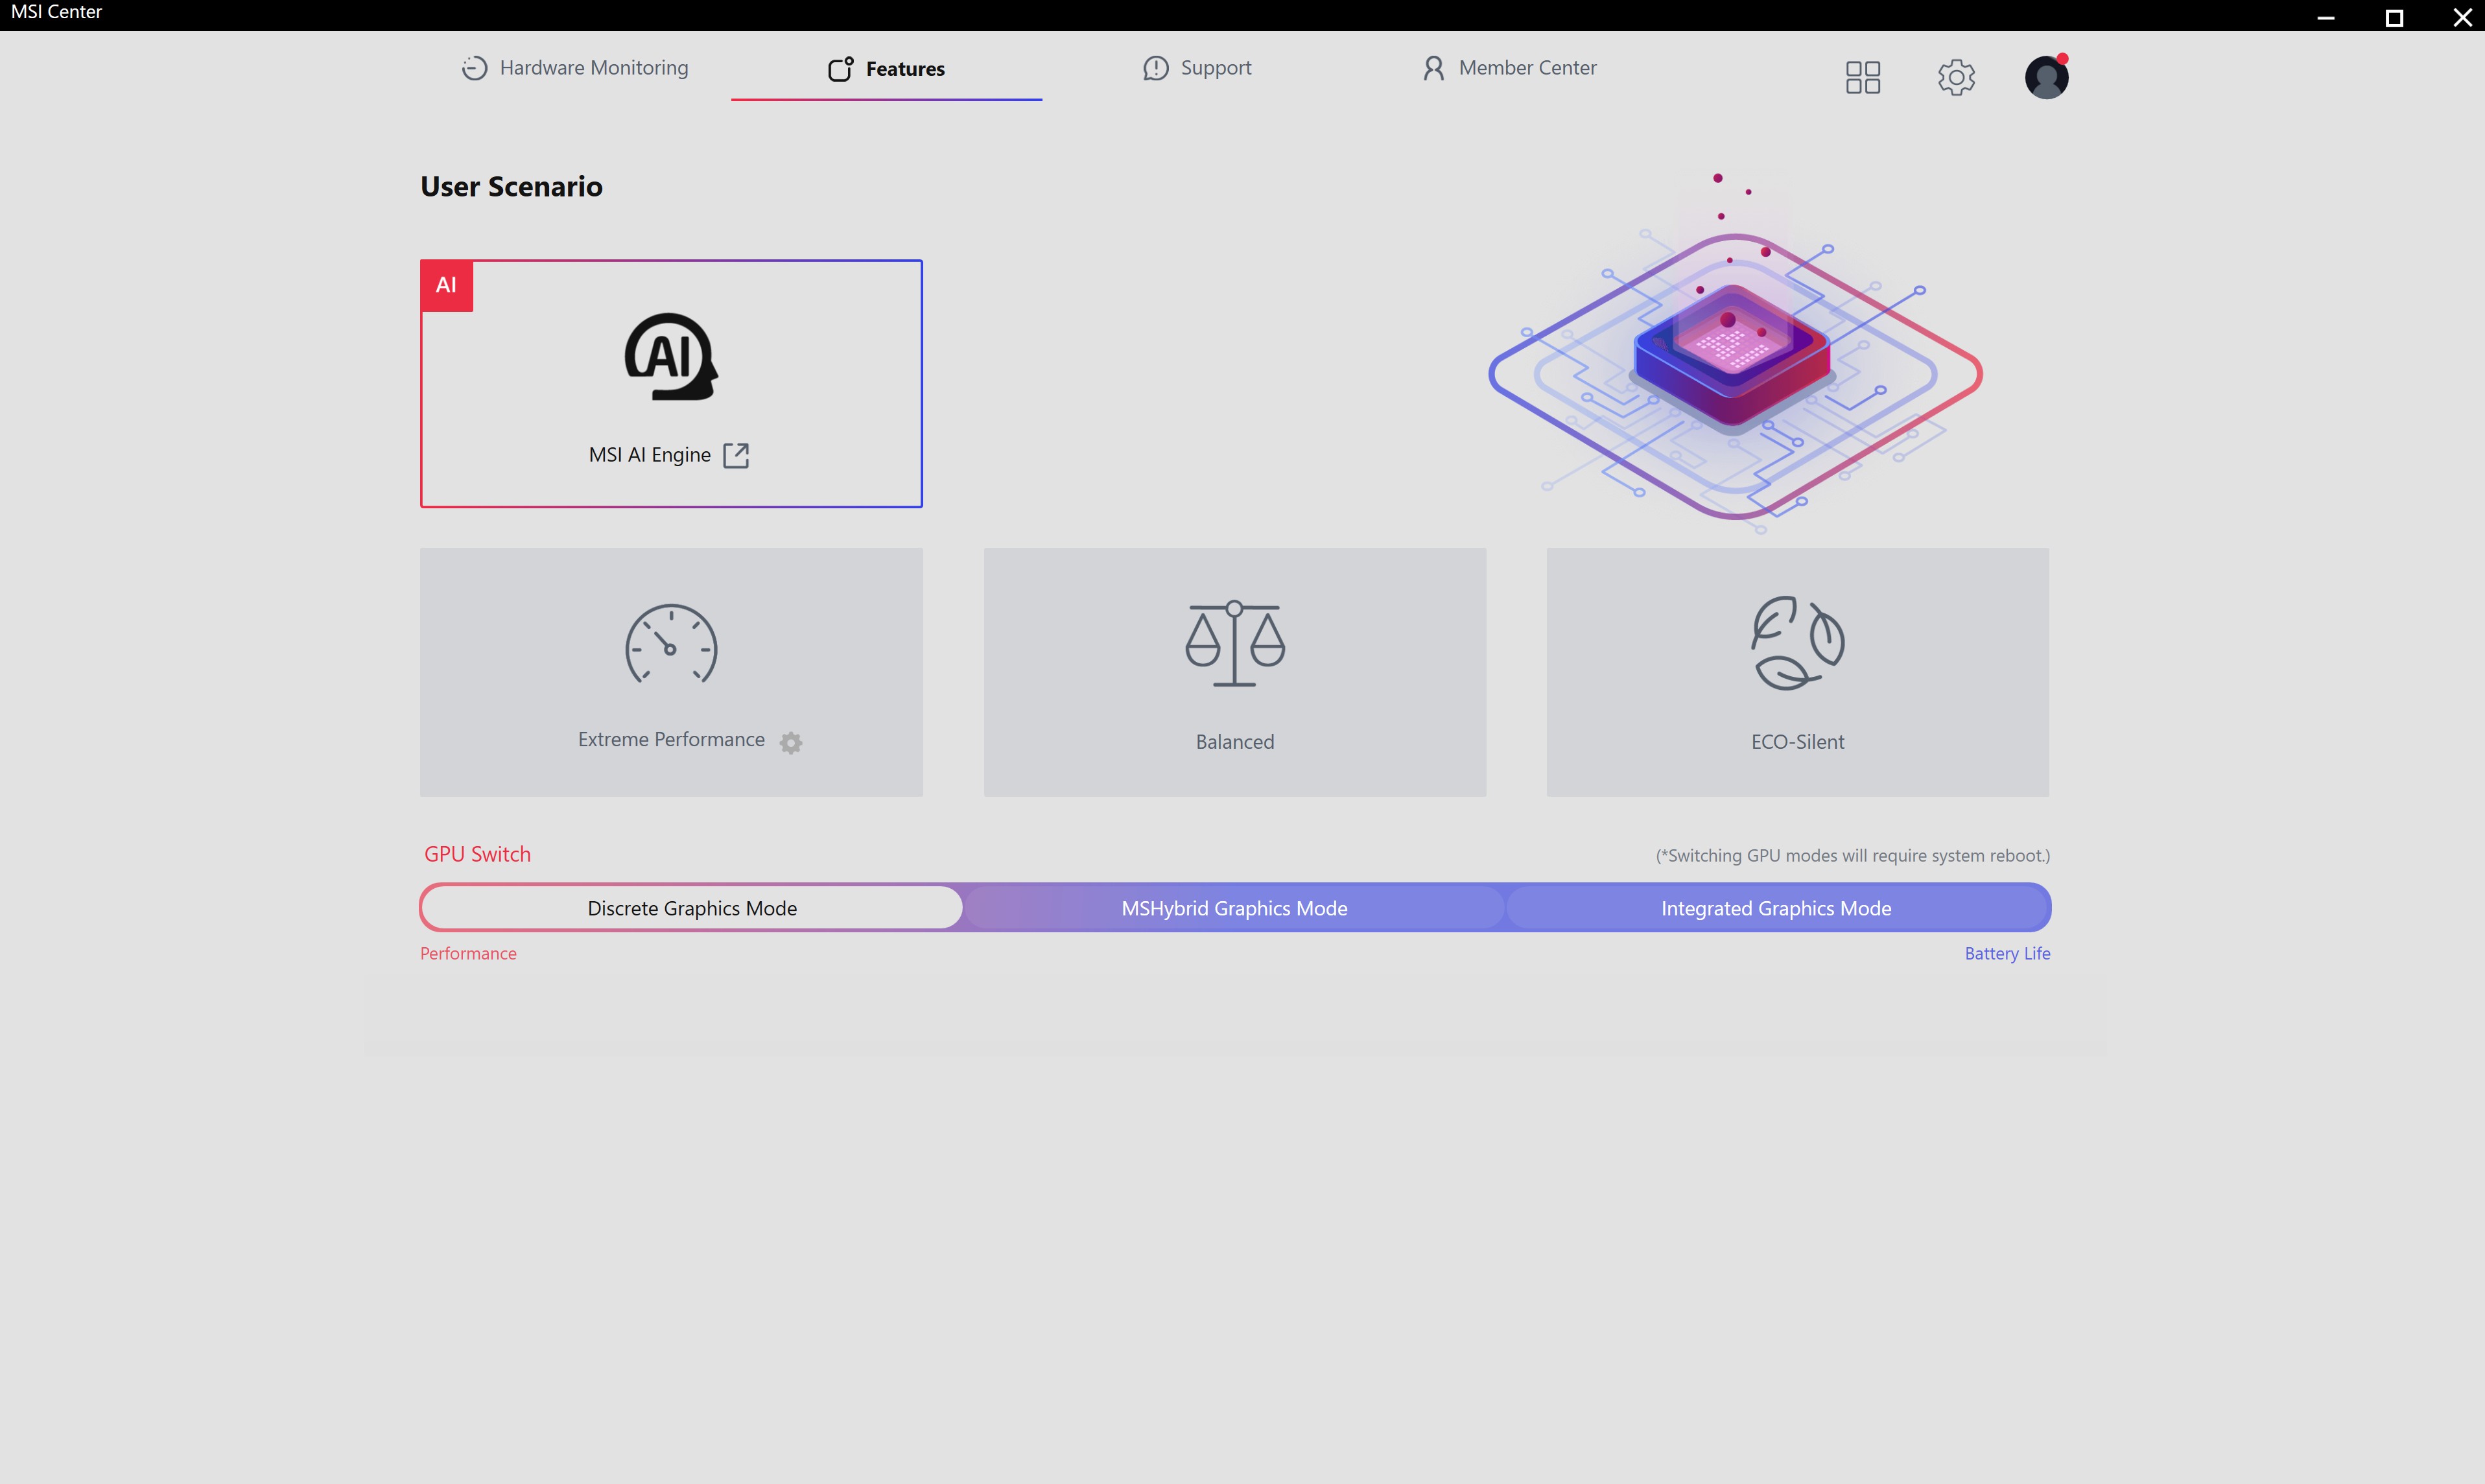Click the user profile avatar
2485x1484 pixels.
pos(2046,77)
